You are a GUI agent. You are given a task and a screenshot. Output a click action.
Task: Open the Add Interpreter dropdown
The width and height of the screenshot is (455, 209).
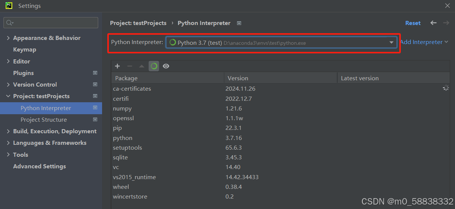[x=424, y=42]
